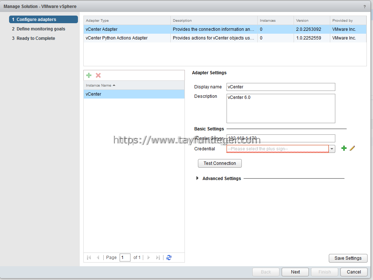Sort by Instance Name column header
This screenshot has height=280, width=373.
point(134,85)
